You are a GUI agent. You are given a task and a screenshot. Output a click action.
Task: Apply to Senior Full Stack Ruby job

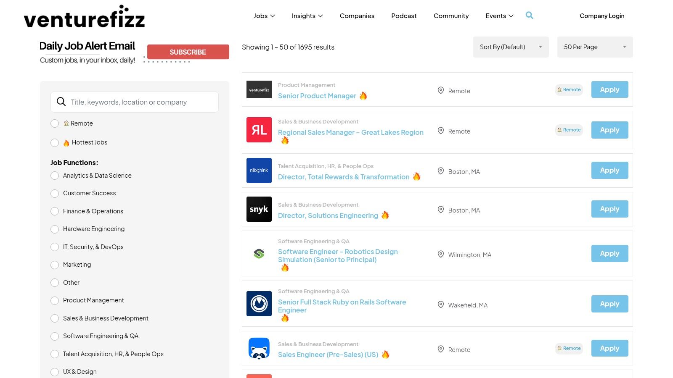point(610,304)
